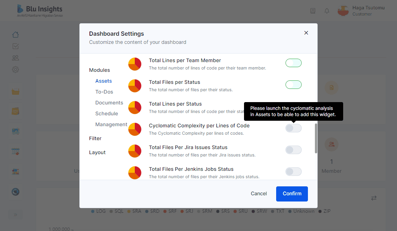
Task: Open the management board icon in sidebar
Action: 15,172
